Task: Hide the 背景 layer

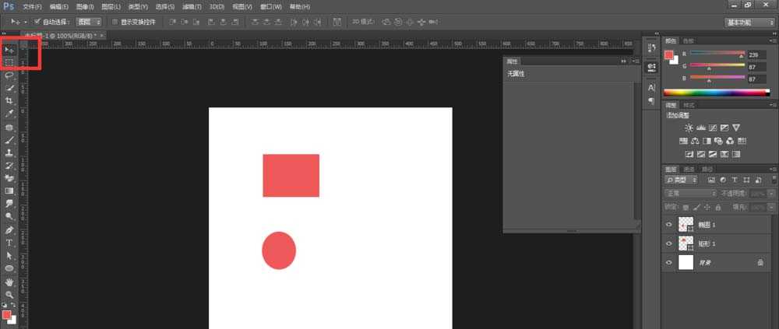Action: click(669, 263)
